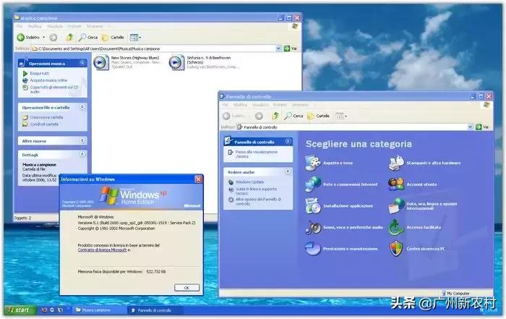The image size is (506, 319).
Task: Collapse Operazioni file e cartella panel
Action: click(x=82, y=107)
